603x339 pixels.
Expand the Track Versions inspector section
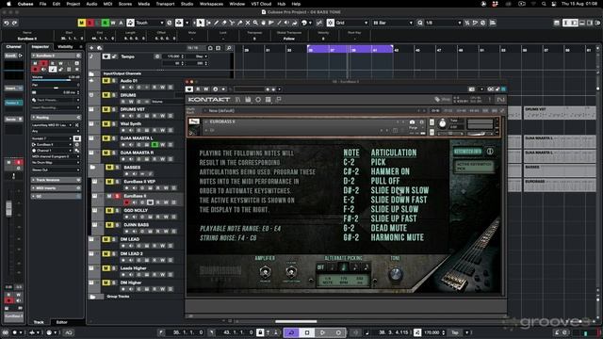tap(56, 180)
